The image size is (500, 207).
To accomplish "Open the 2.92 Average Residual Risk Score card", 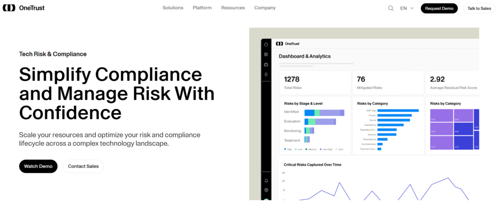I will [452, 83].
